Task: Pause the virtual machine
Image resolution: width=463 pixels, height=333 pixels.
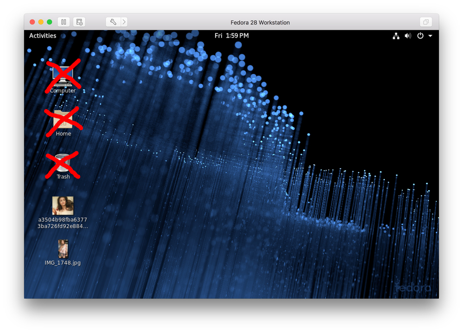Action: (x=63, y=22)
